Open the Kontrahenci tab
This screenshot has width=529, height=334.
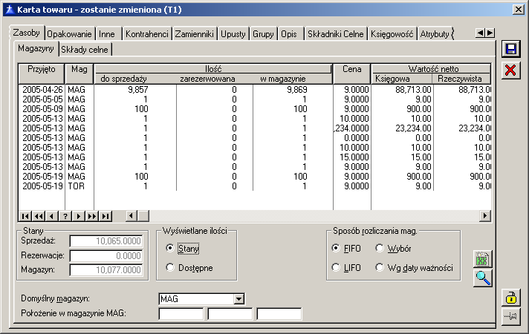point(147,34)
